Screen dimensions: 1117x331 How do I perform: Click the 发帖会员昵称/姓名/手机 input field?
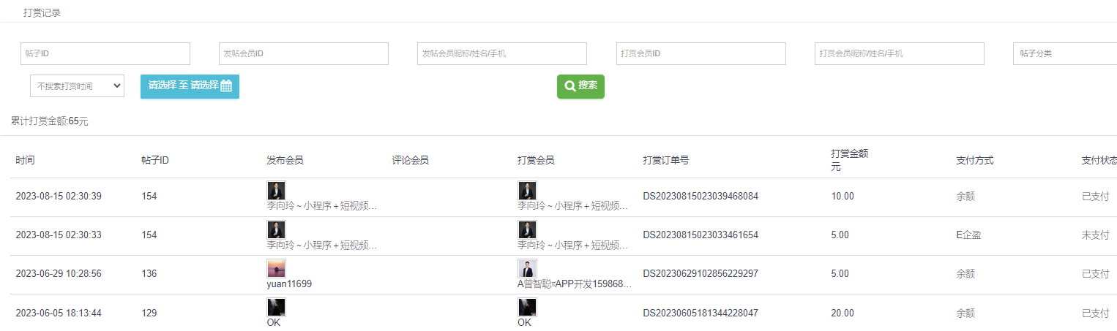(502, 54)
